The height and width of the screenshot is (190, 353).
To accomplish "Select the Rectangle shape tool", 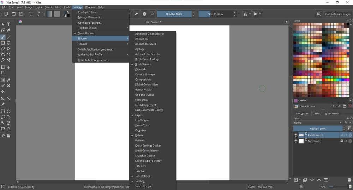I will point(3,43).
